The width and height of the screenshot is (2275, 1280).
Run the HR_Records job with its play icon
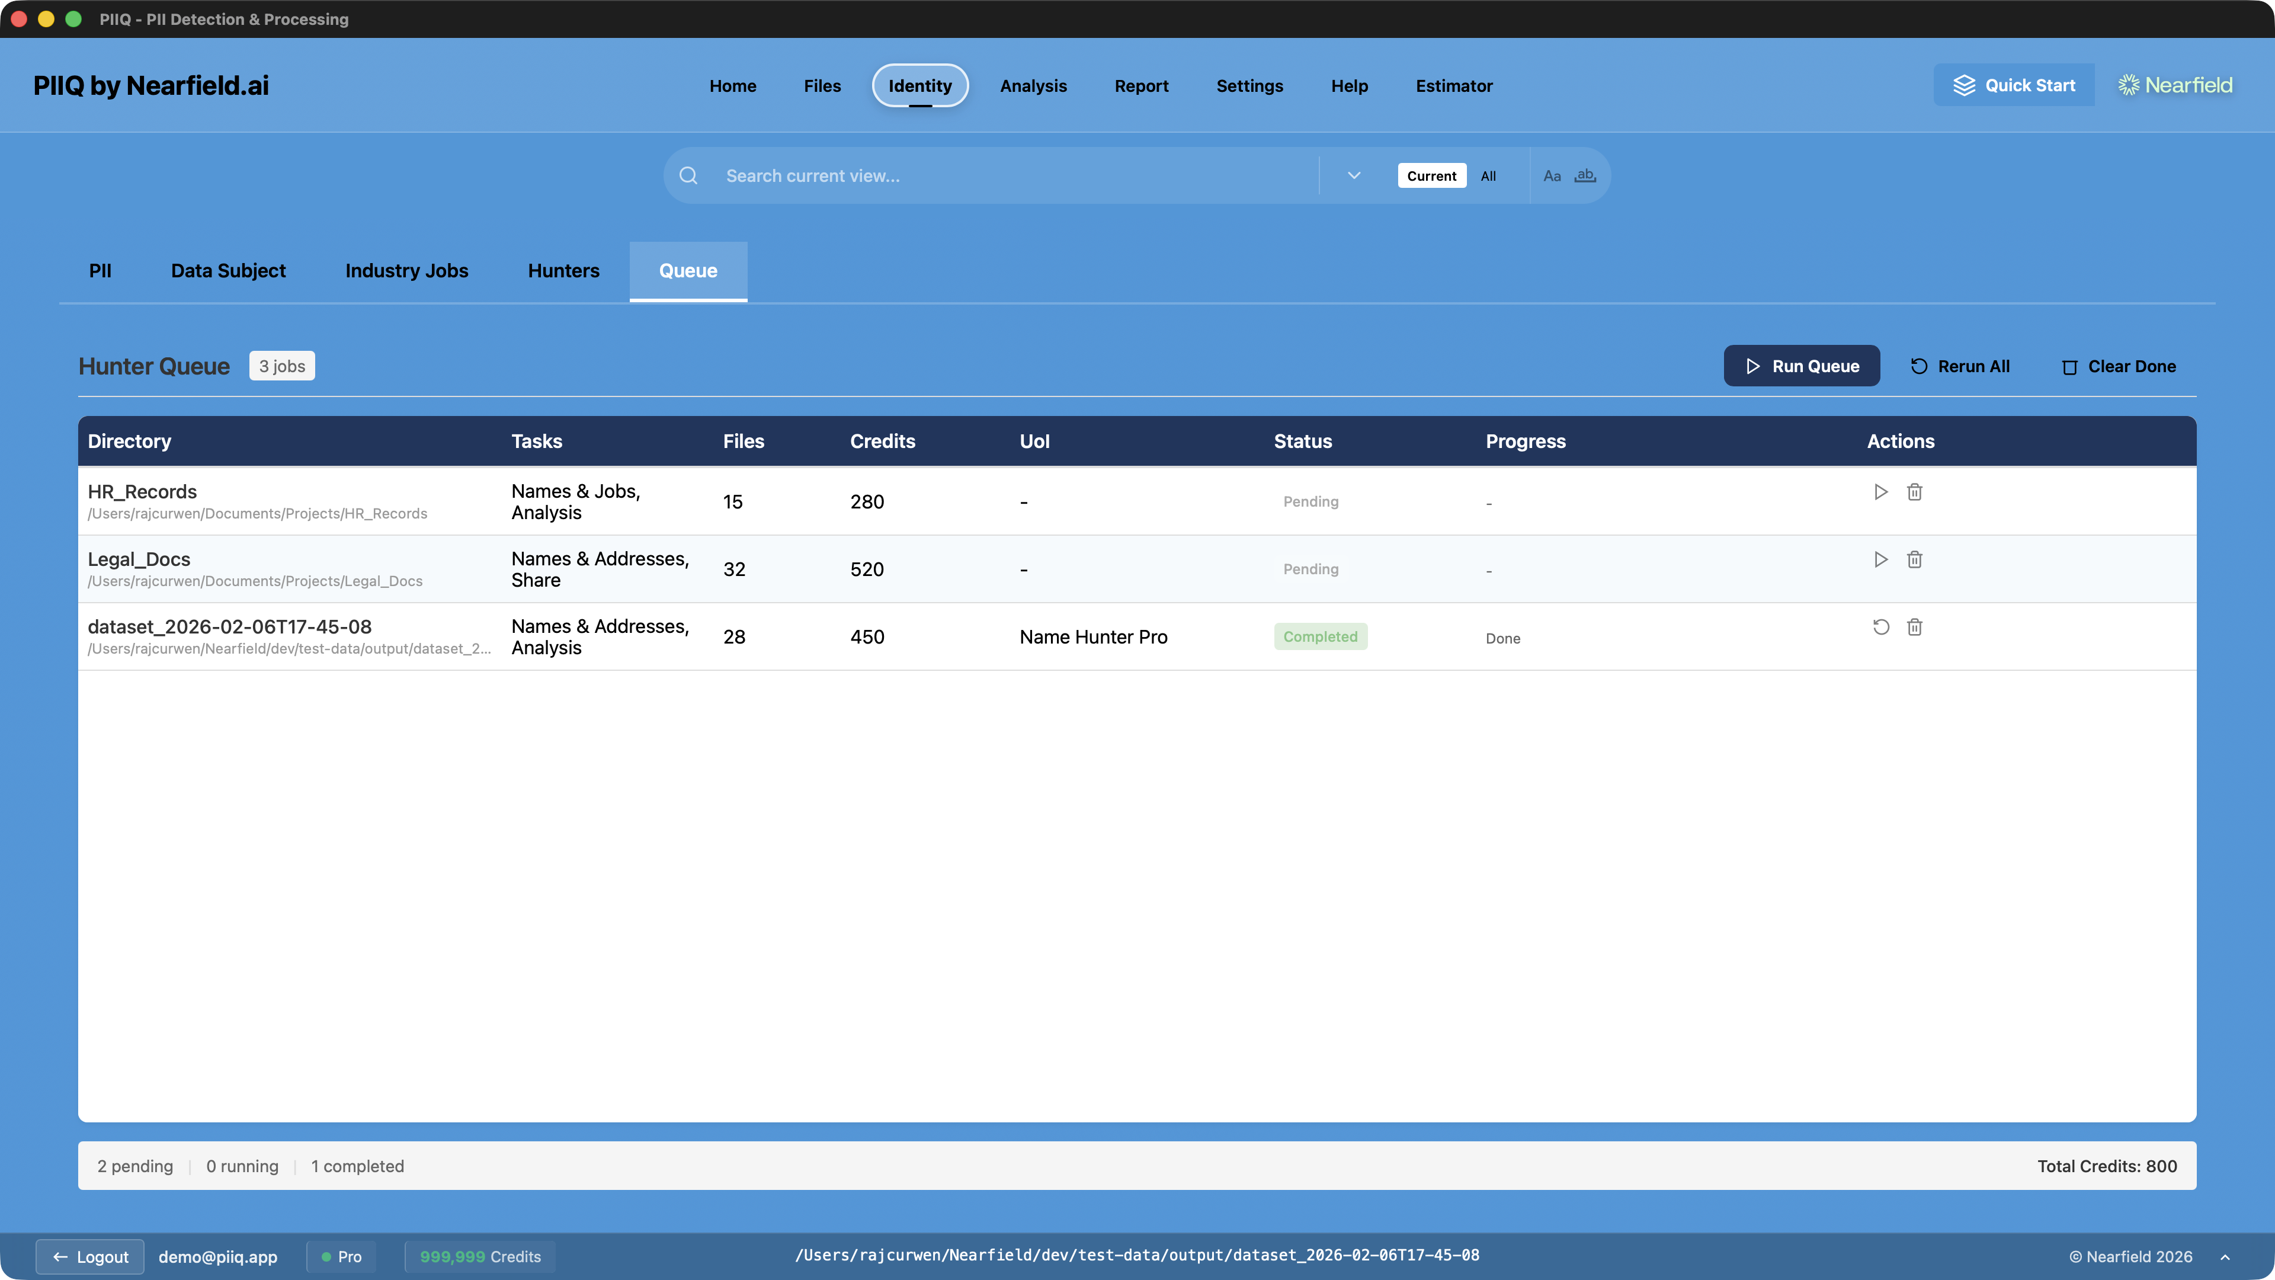click(x=1880, y=492)
